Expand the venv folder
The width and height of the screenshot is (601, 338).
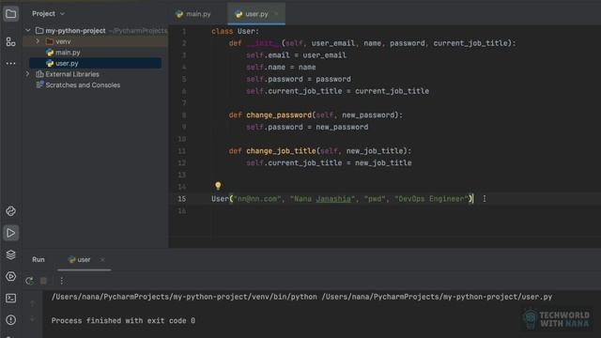click(x=38, y=41)
